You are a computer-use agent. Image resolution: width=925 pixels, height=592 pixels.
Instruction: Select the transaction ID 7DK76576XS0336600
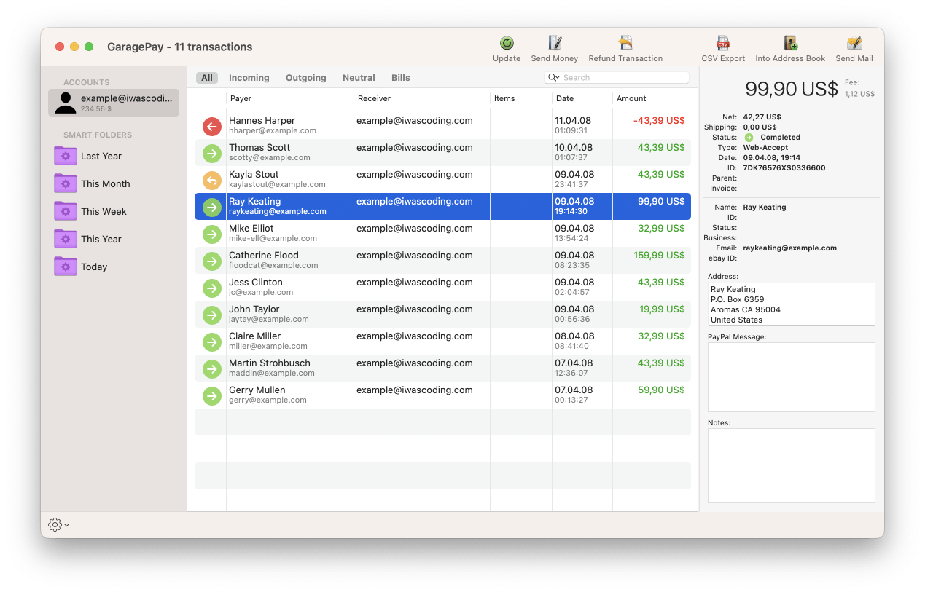[x=784, y=167]
